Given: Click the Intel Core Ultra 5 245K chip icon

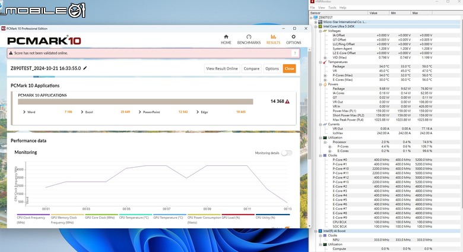Looking at the screenshot, I should [x=321, y=26].
